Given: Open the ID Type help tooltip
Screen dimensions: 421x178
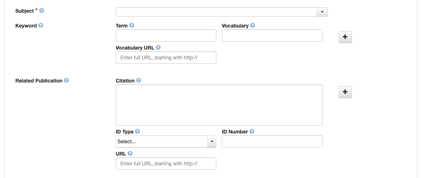Looking at the screenshot, I should coord(137,132).
